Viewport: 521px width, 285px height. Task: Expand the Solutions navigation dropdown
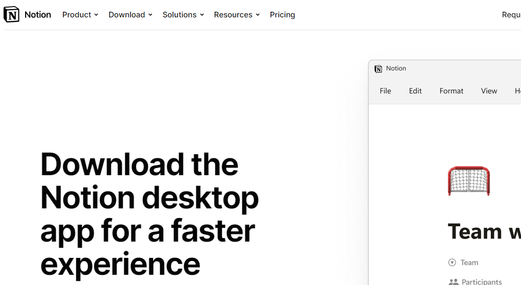pos(183,15)
